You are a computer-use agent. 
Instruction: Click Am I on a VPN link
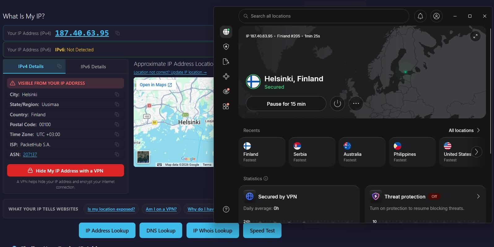point(161,209)
